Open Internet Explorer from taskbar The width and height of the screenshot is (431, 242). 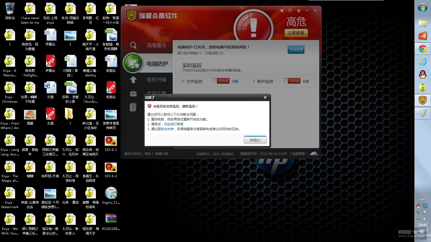click(423, 62)
